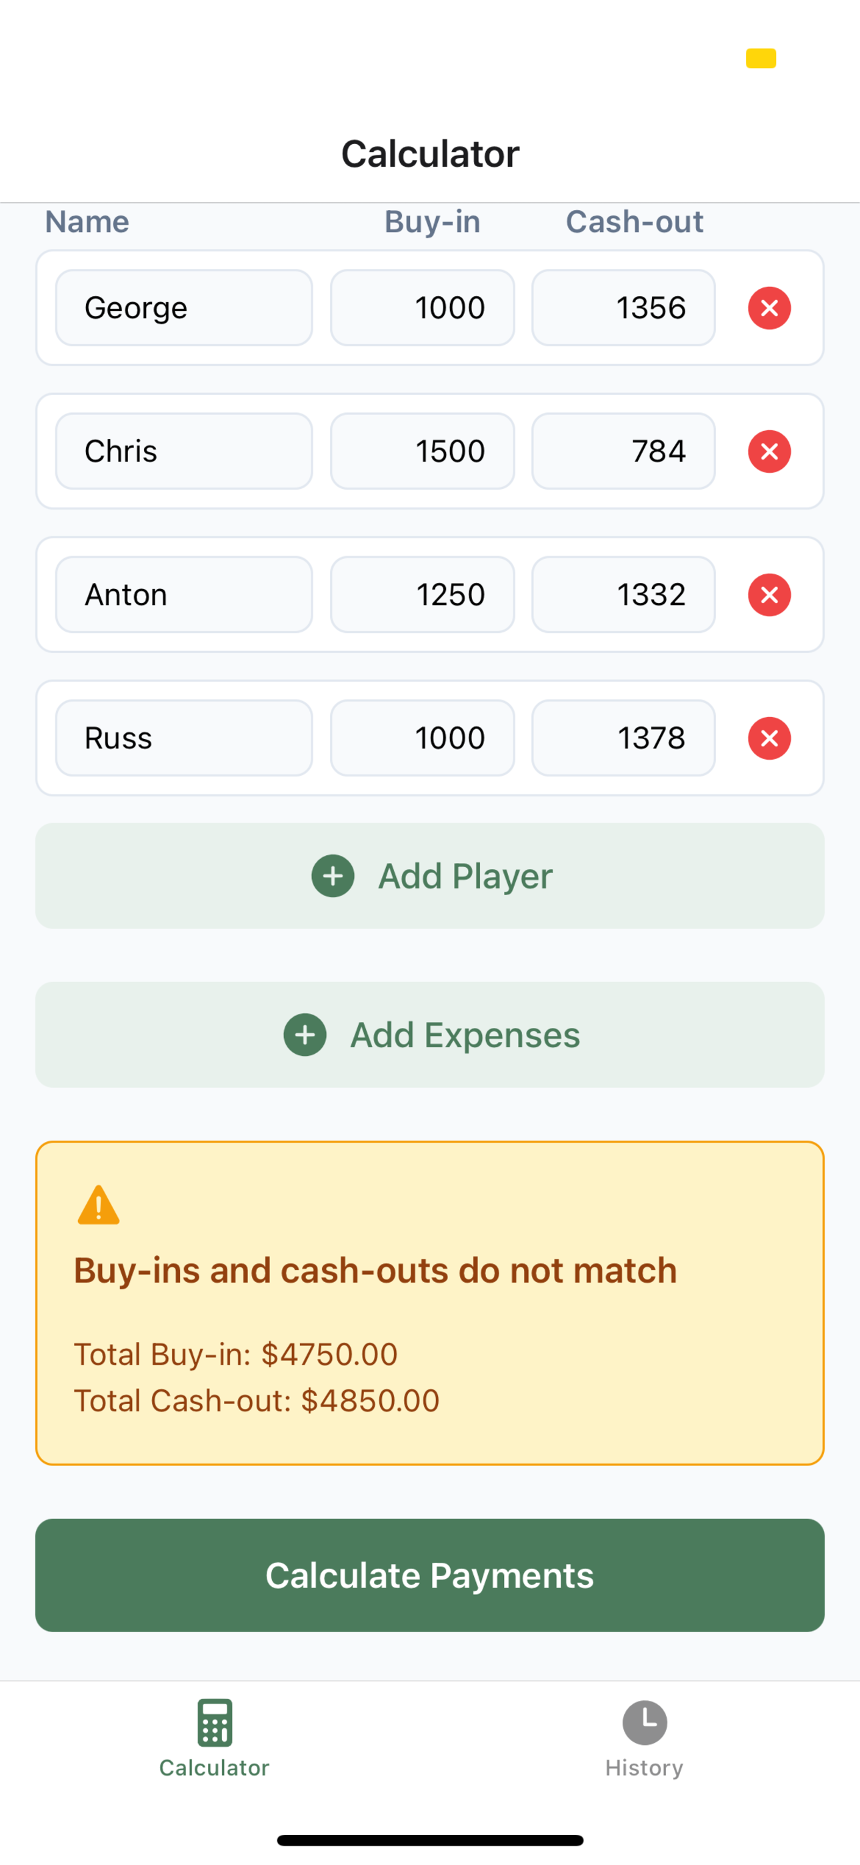Edit Chris's cash-out value 784

pos(623,451)
